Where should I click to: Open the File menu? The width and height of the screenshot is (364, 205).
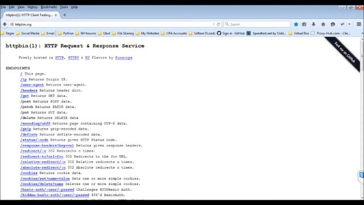click(x=3, y=7)
